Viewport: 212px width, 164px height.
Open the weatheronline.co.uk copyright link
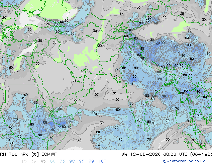coord(184,161)
